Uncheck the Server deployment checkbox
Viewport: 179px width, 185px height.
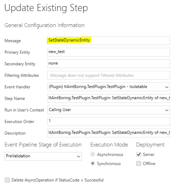coord(139,154)
